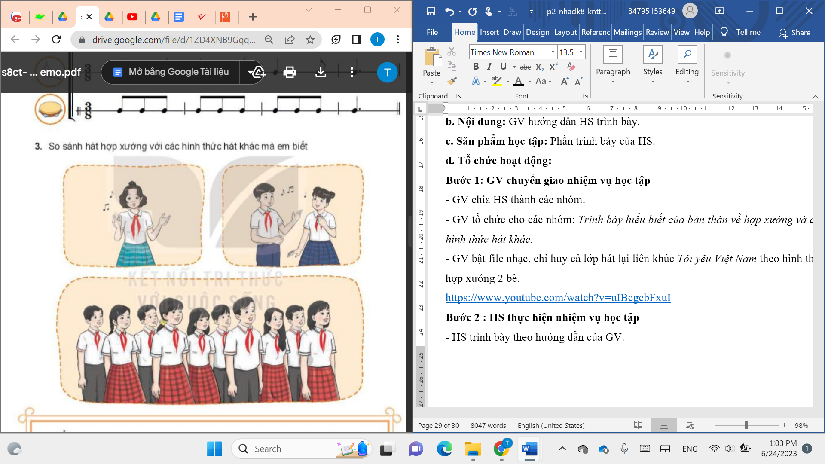Decrease font size with Shrink Font icon

[578, 82]
